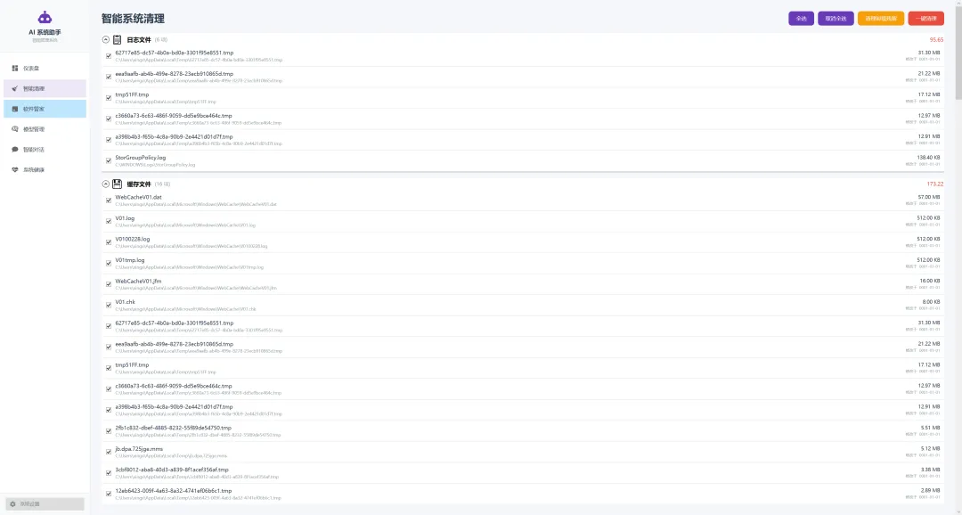Click the 2.89 MB size value
This screenshot has height=515, width=962.
coord(930,490)
